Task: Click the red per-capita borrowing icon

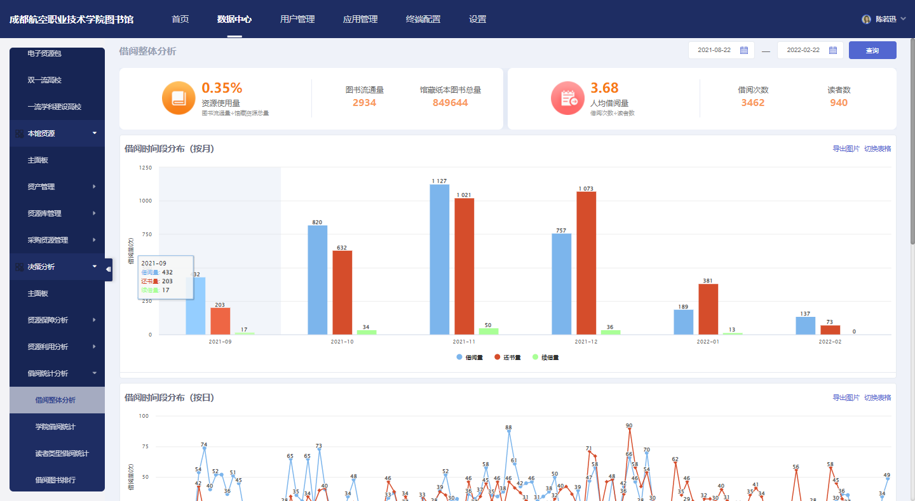Action: 567,98
